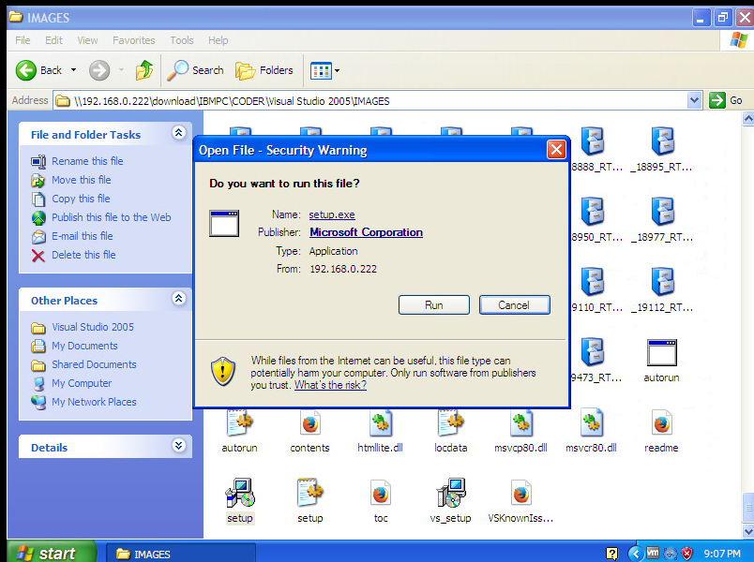754x562 pixels.
Task: Open the File menu
Action: [x=23, y=40]
